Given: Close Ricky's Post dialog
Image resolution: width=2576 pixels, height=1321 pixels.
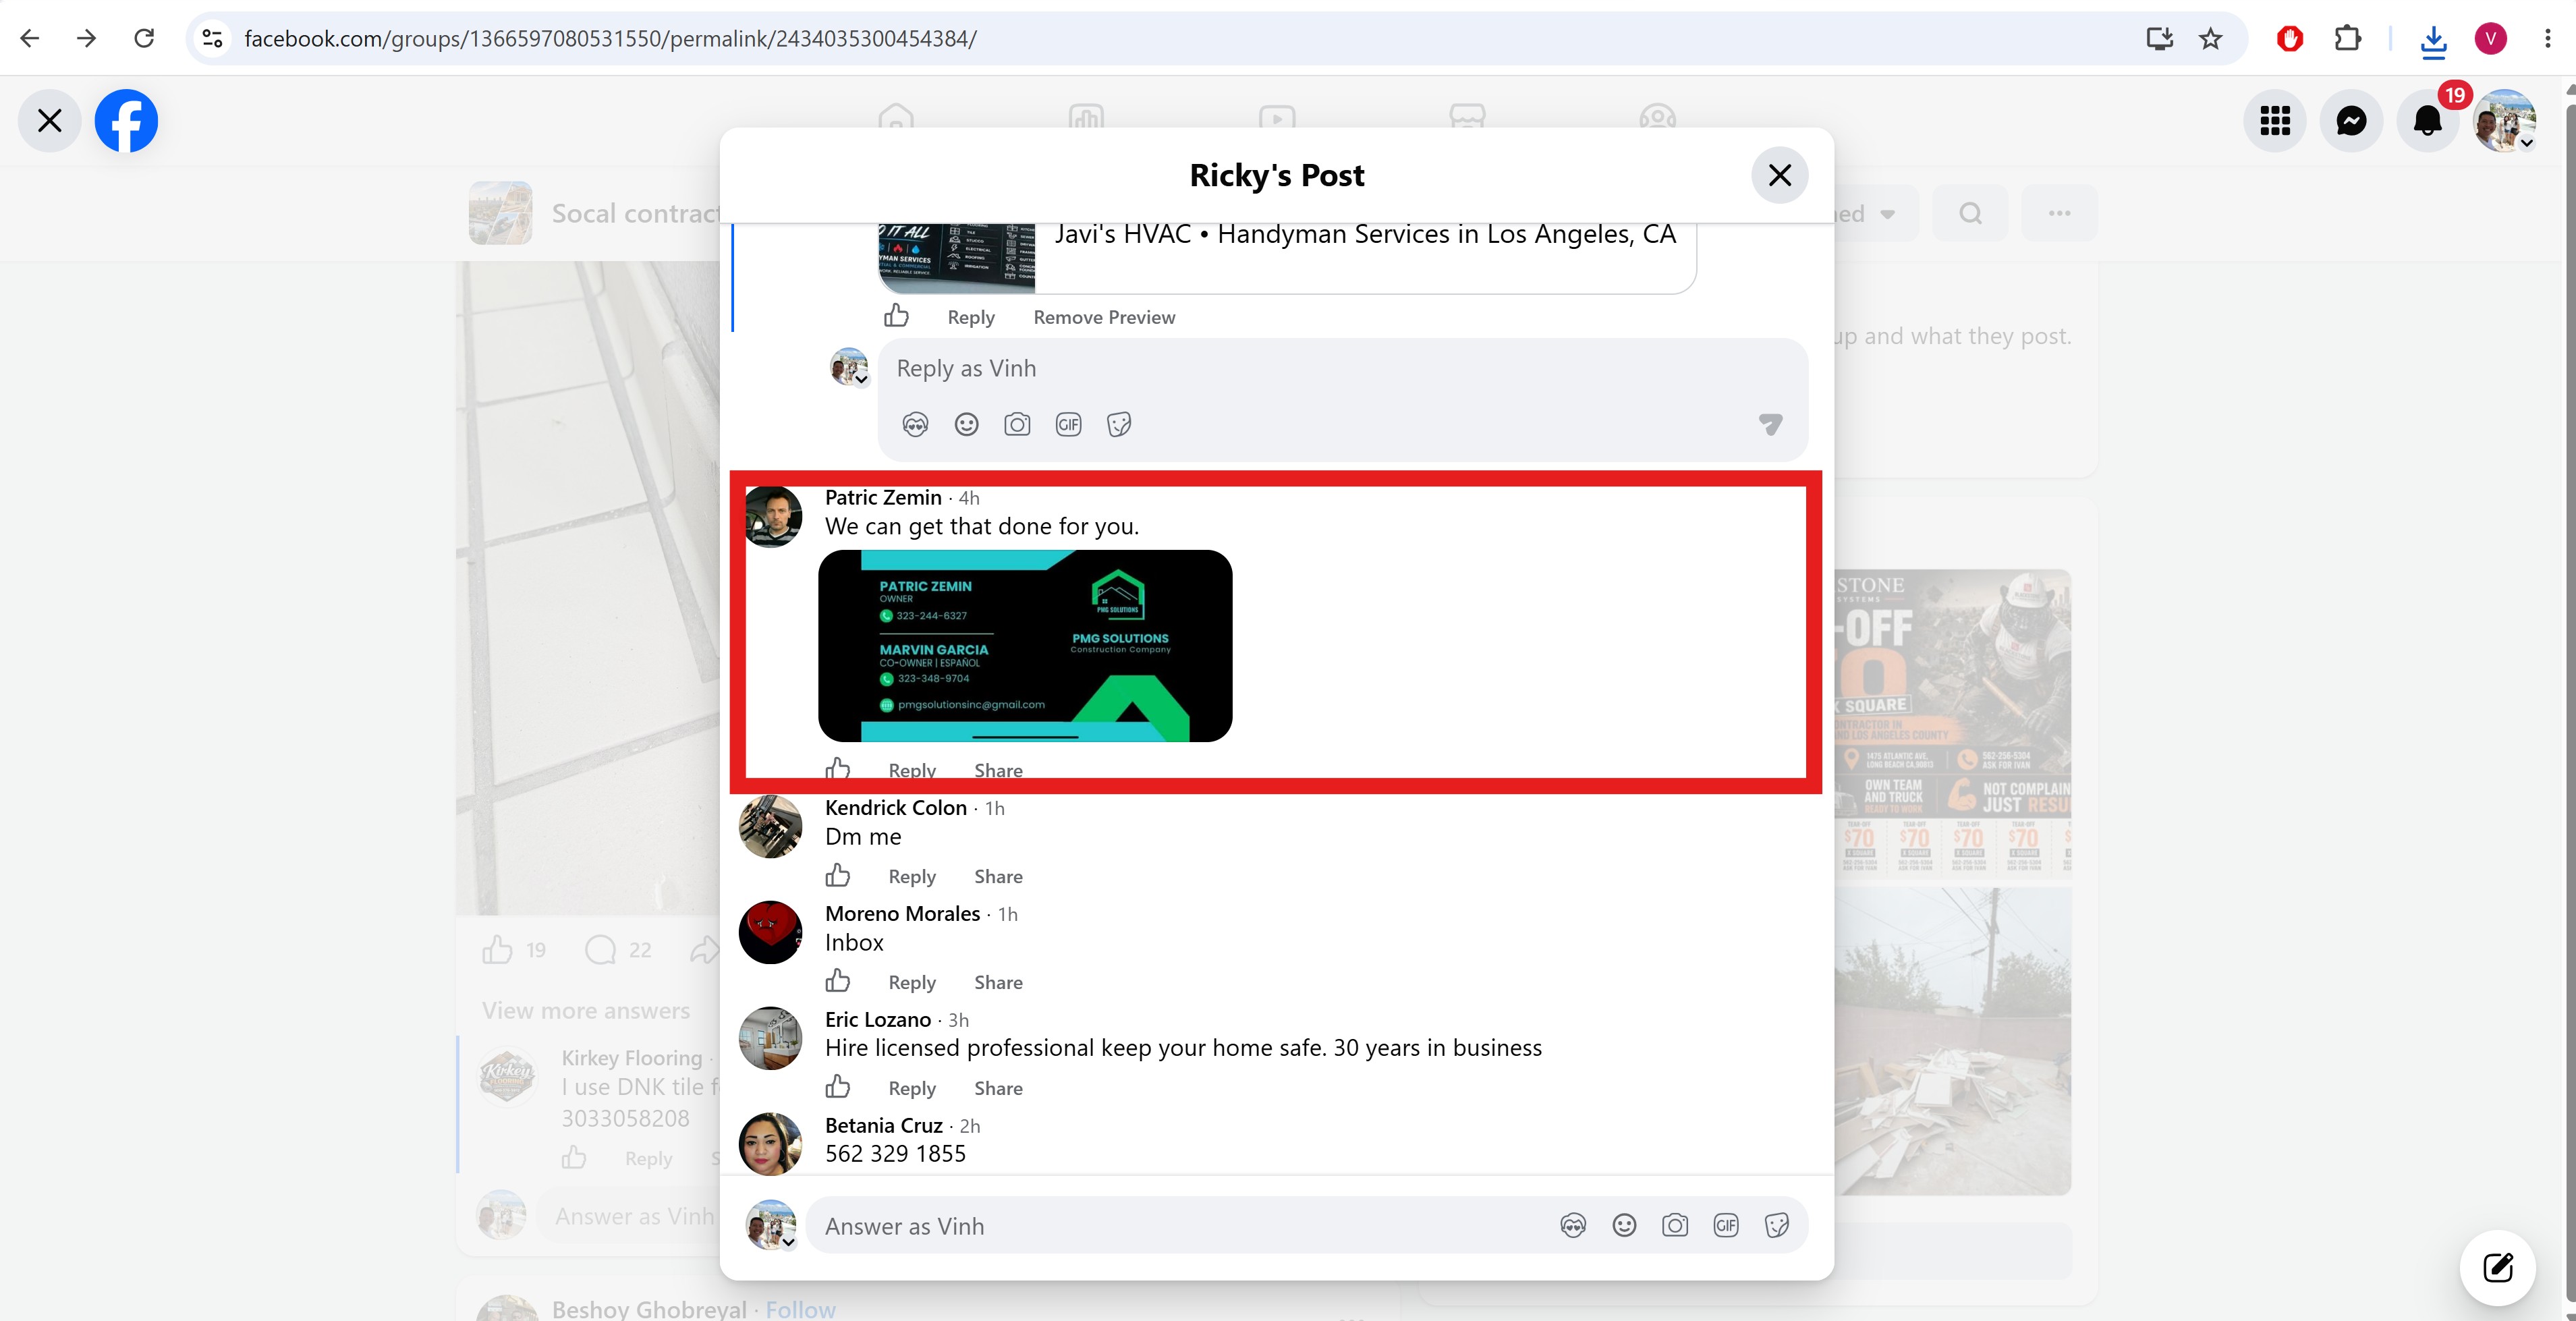Looking at the screenshot, I should [x=1779, y=175].
